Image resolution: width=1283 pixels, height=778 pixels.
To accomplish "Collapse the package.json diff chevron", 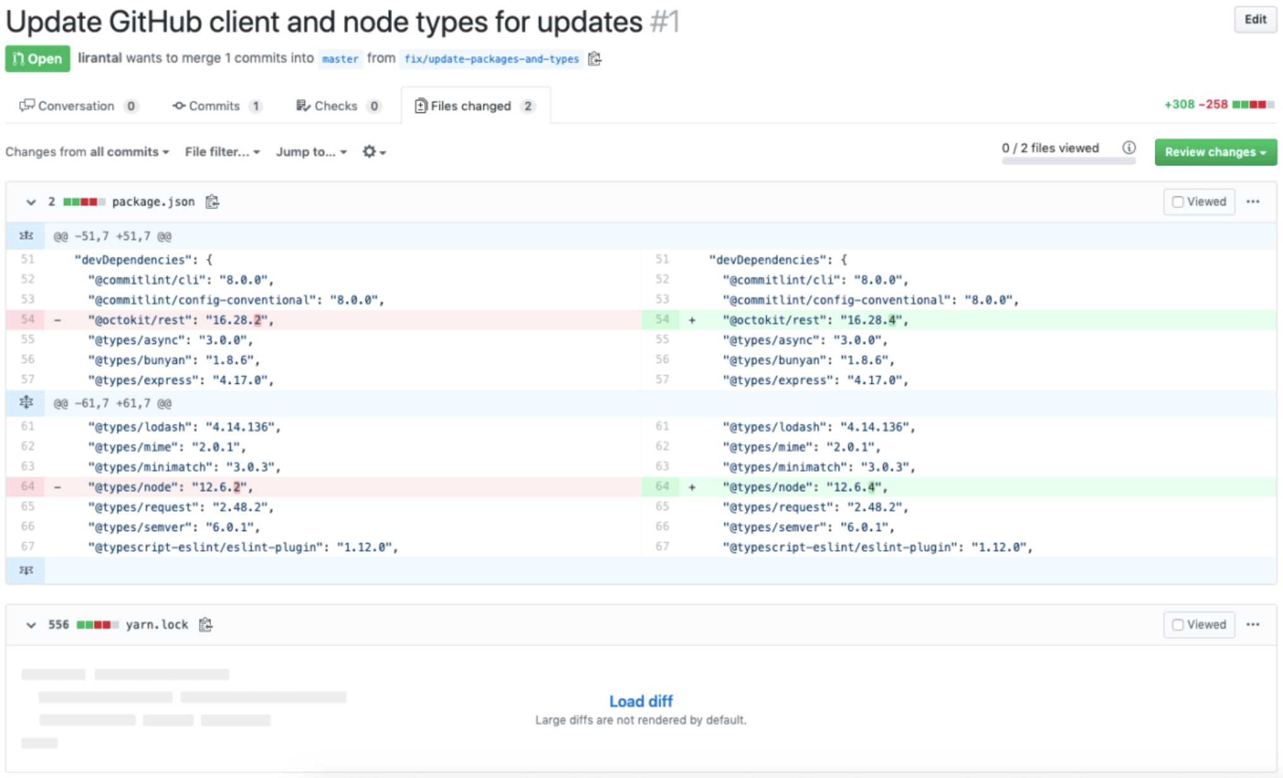I will tap(30, 202).
